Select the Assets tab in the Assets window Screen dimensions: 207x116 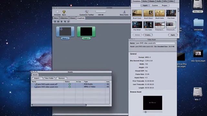tap(35, 75)
